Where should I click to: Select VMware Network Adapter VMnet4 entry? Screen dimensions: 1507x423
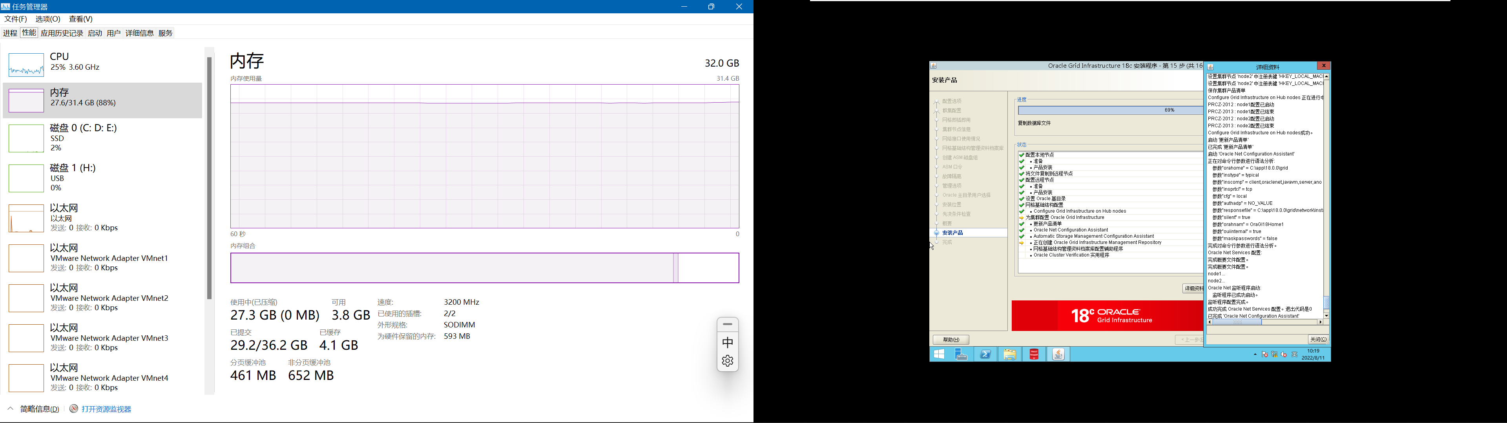pos(102,378)
